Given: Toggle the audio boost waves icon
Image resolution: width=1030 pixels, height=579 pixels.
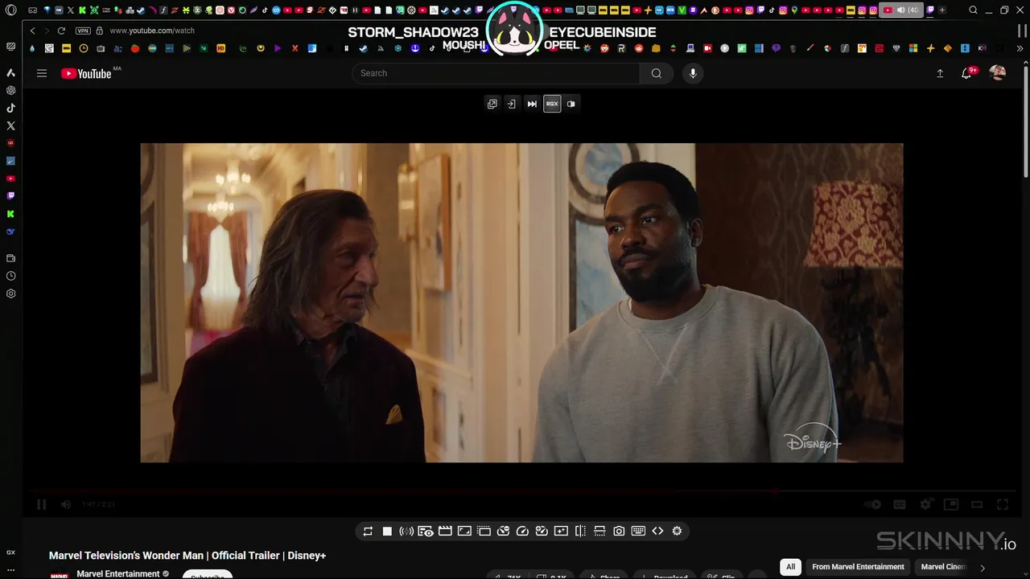Looking at the screenshot, I should [x=406, y=531].
